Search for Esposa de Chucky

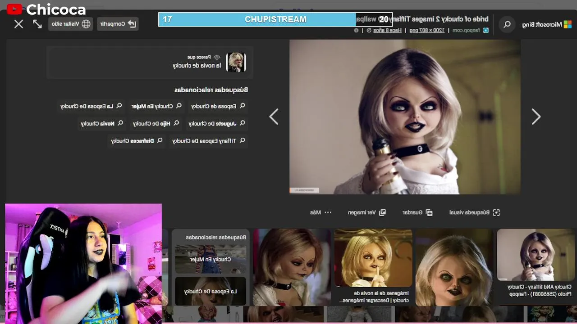[x=218, y=106]
